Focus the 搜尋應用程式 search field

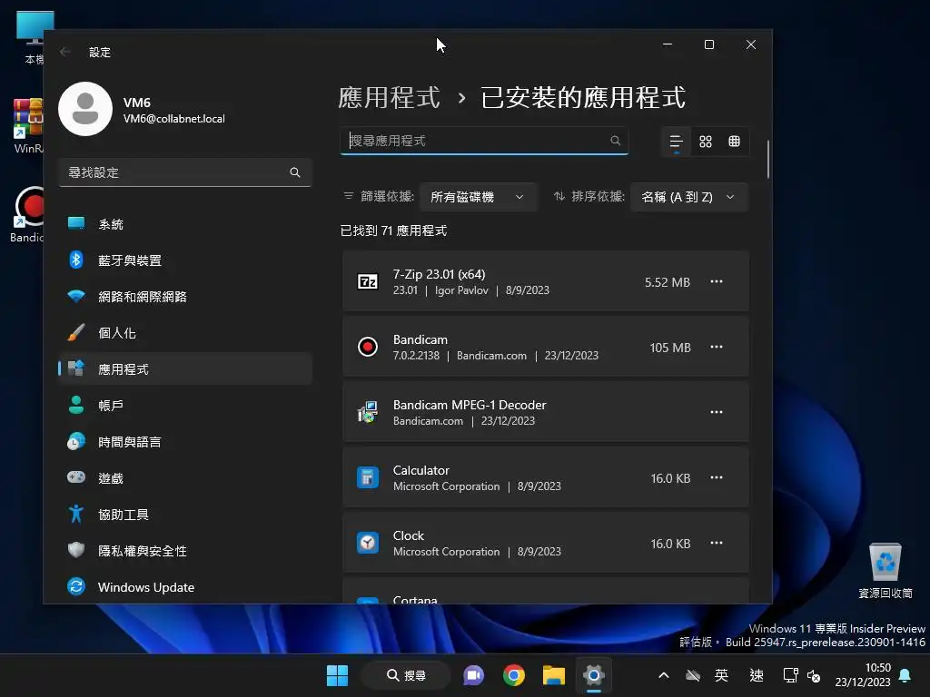tap(484, 141)
